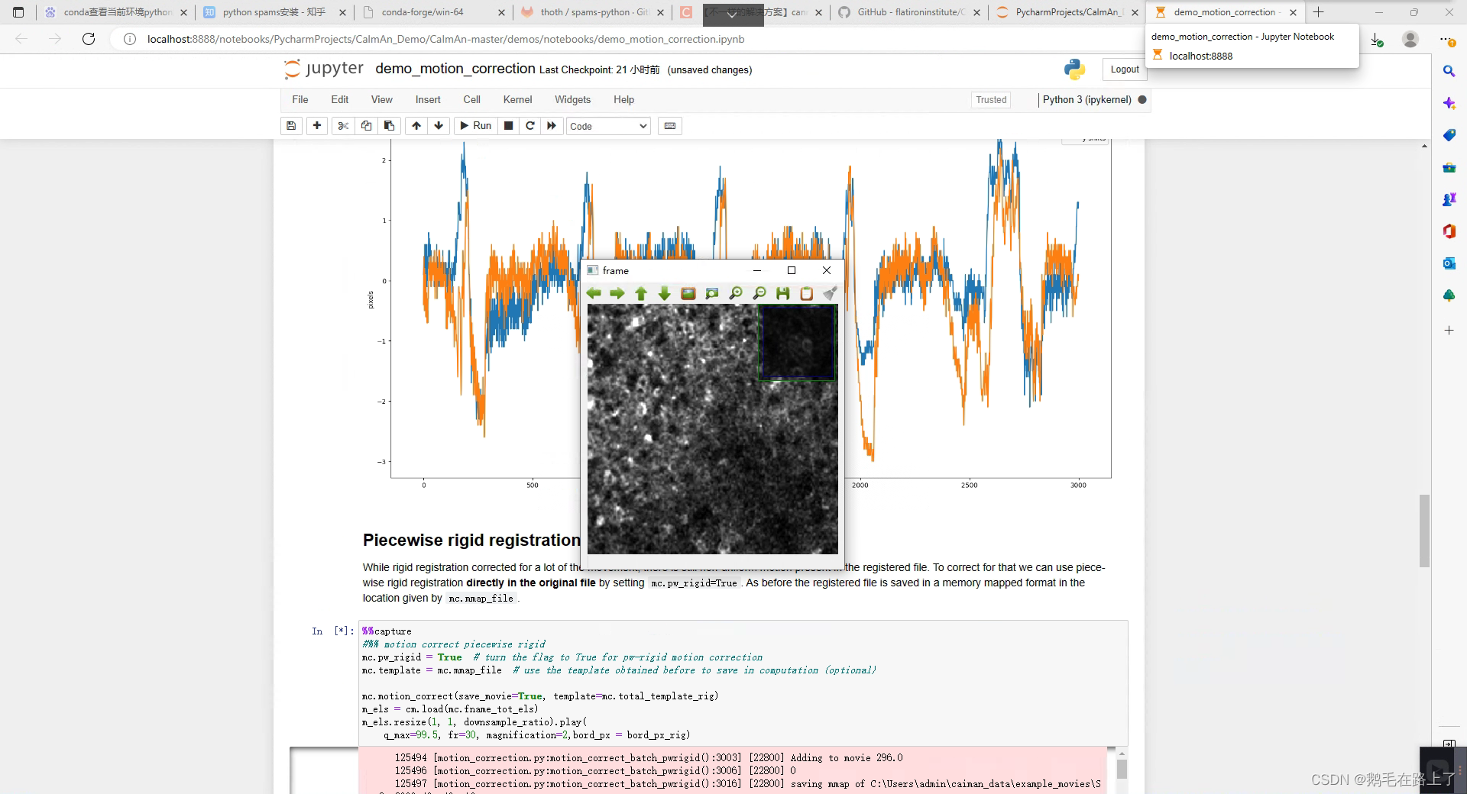Switch to the python spams安装 知乎 tab

tap(275, 12)
